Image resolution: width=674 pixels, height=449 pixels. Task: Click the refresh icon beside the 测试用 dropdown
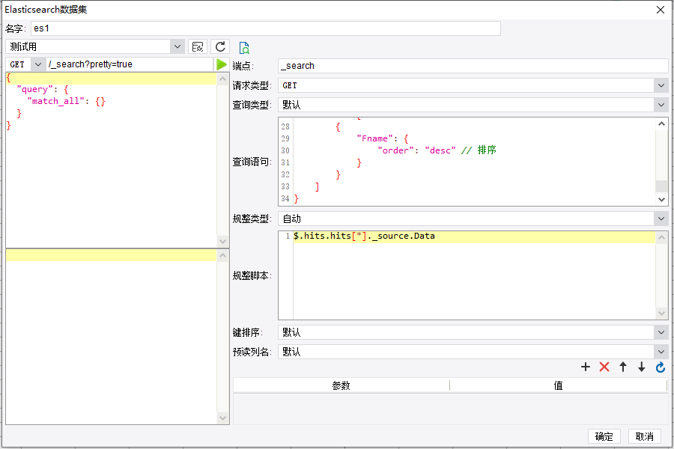pos(219,47)
